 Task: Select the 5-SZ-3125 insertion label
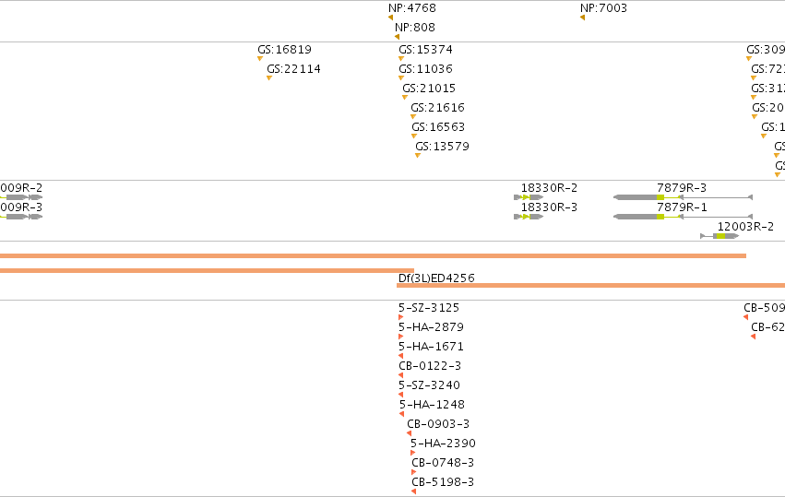point(429,308)
